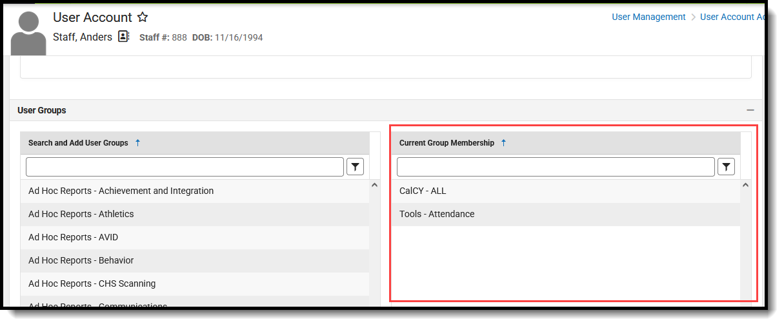
Task: Open filter for Current Group Membership
Action: [726, 167]
